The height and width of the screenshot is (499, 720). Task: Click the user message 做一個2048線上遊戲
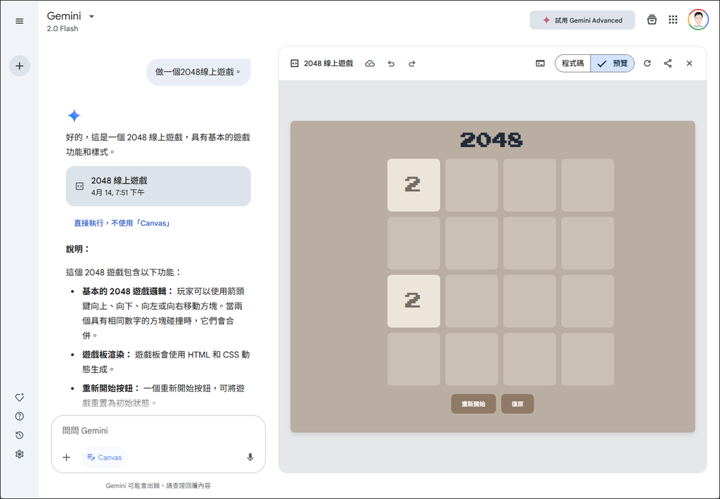point(198,72)
